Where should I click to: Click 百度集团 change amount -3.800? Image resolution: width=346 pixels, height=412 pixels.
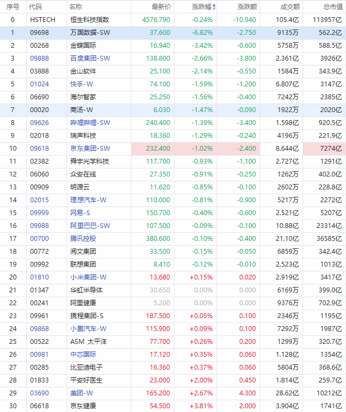click(246, 58)
